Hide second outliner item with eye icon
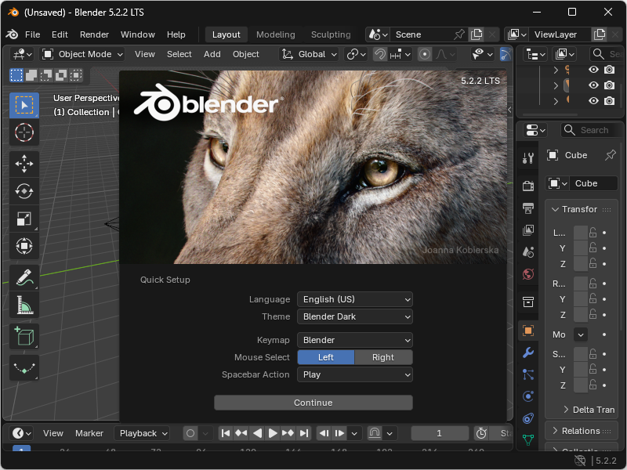 (593, 85)
